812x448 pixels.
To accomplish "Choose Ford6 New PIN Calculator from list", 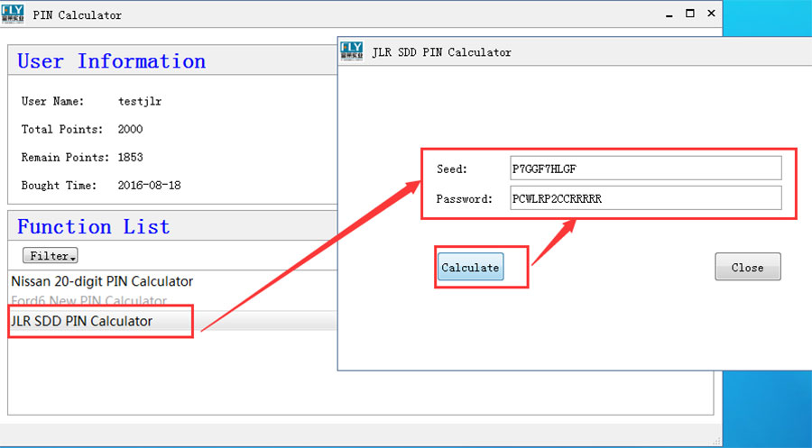I will [88, 301].
